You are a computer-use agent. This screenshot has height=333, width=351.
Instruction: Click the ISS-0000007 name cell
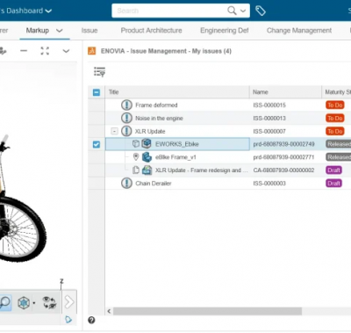[x=269, y=132]
